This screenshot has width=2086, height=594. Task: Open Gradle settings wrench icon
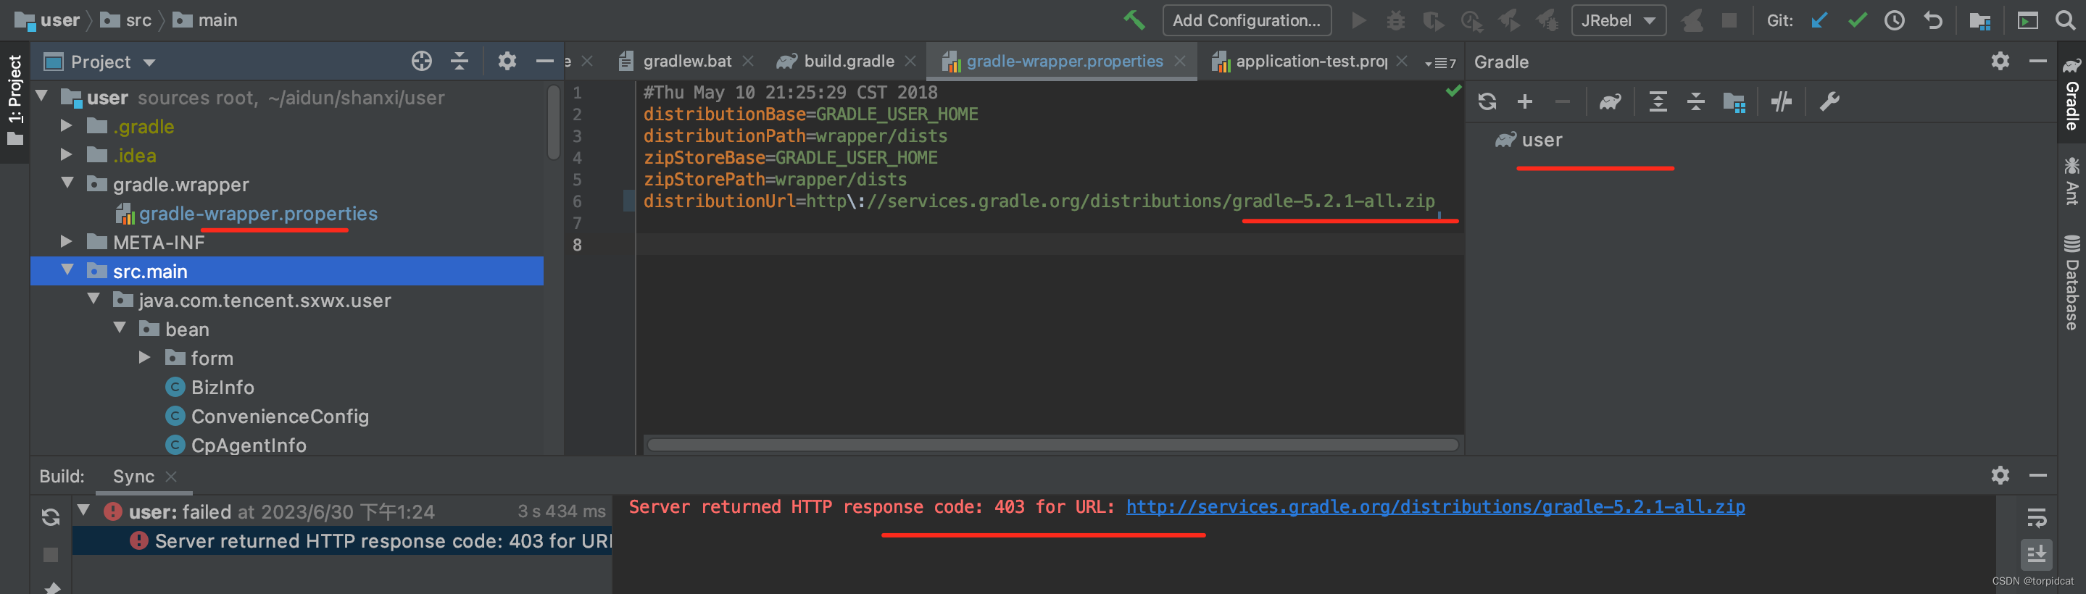tap(1829, 101)
